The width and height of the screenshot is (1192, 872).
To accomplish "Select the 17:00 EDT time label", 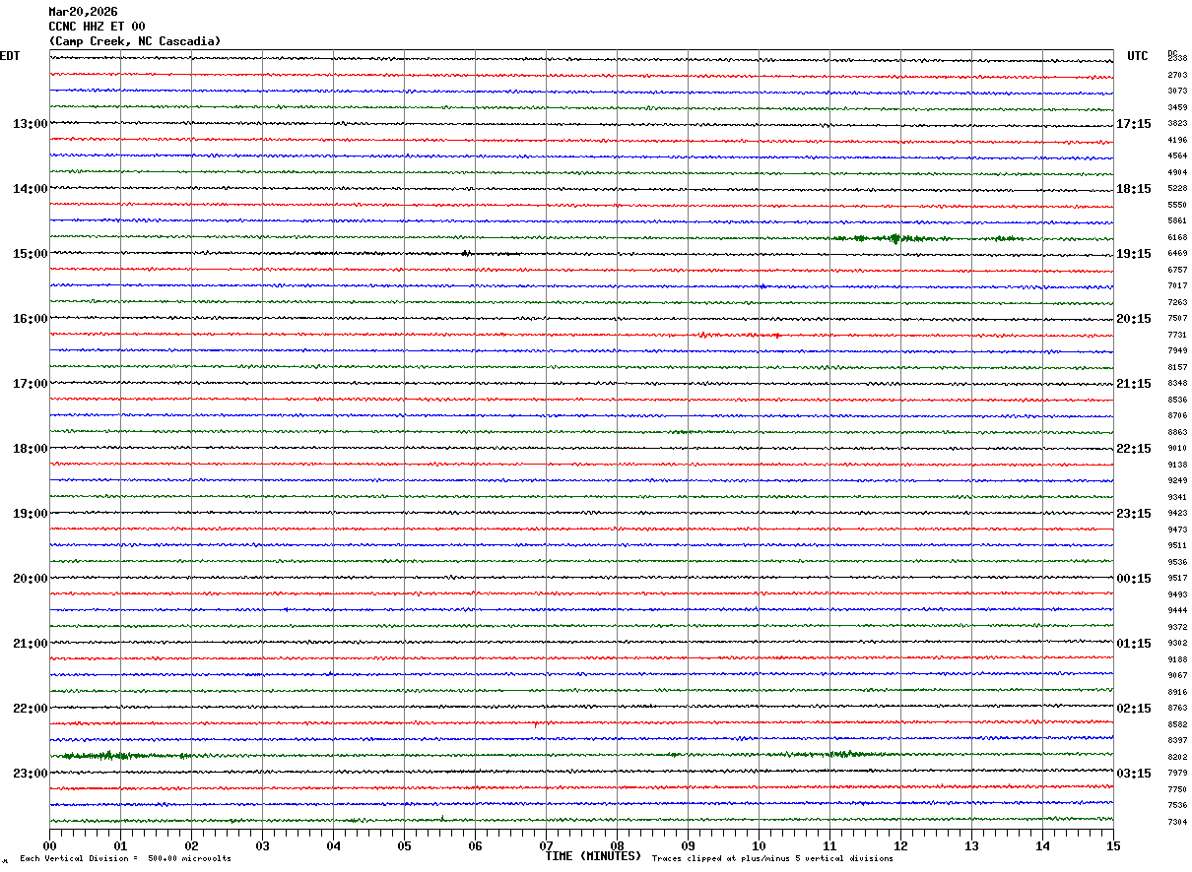I will click(30, 384).
